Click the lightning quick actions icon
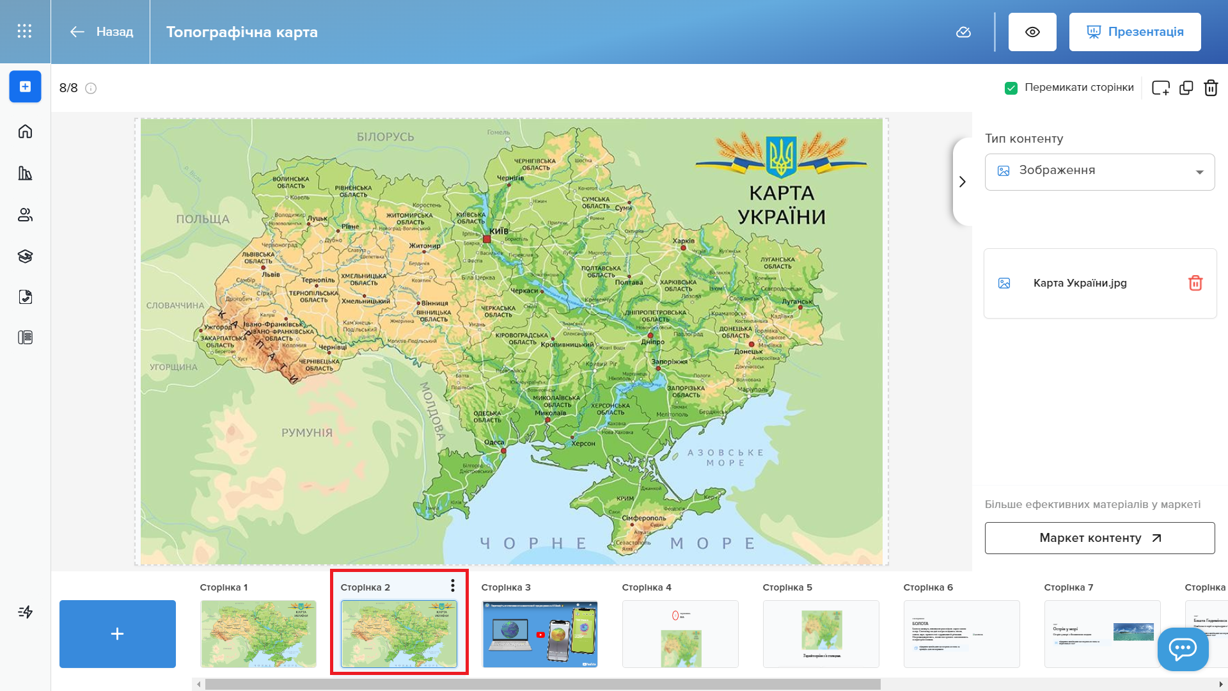Screen dimensions: 1228x691 tap(25, 612)
